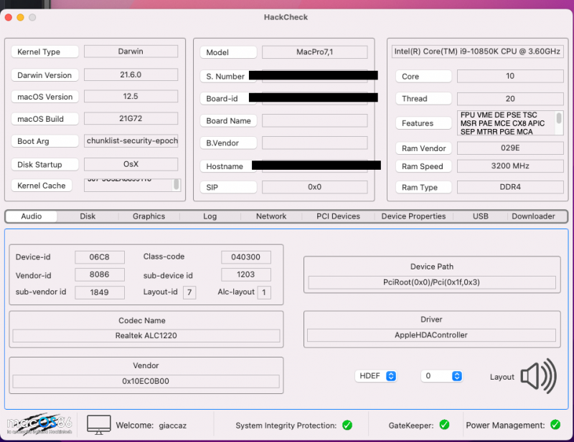Click the macOS Build label button
574x442 pixels.
(44, 119)
